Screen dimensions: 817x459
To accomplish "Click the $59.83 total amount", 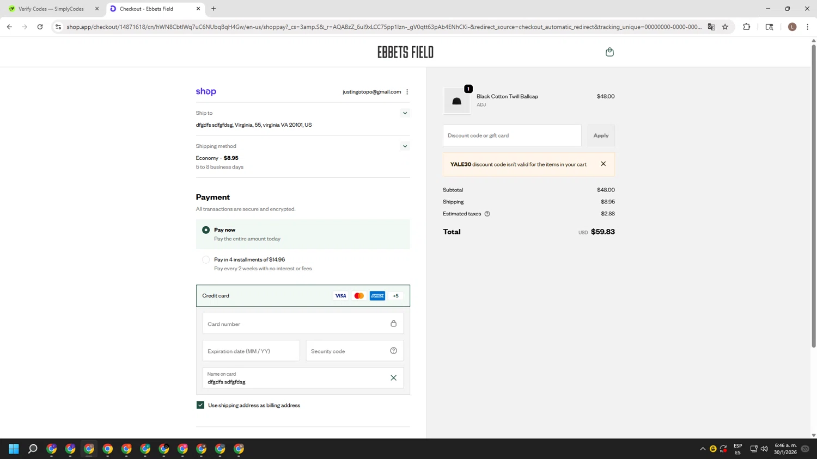I will pos(603,232).
